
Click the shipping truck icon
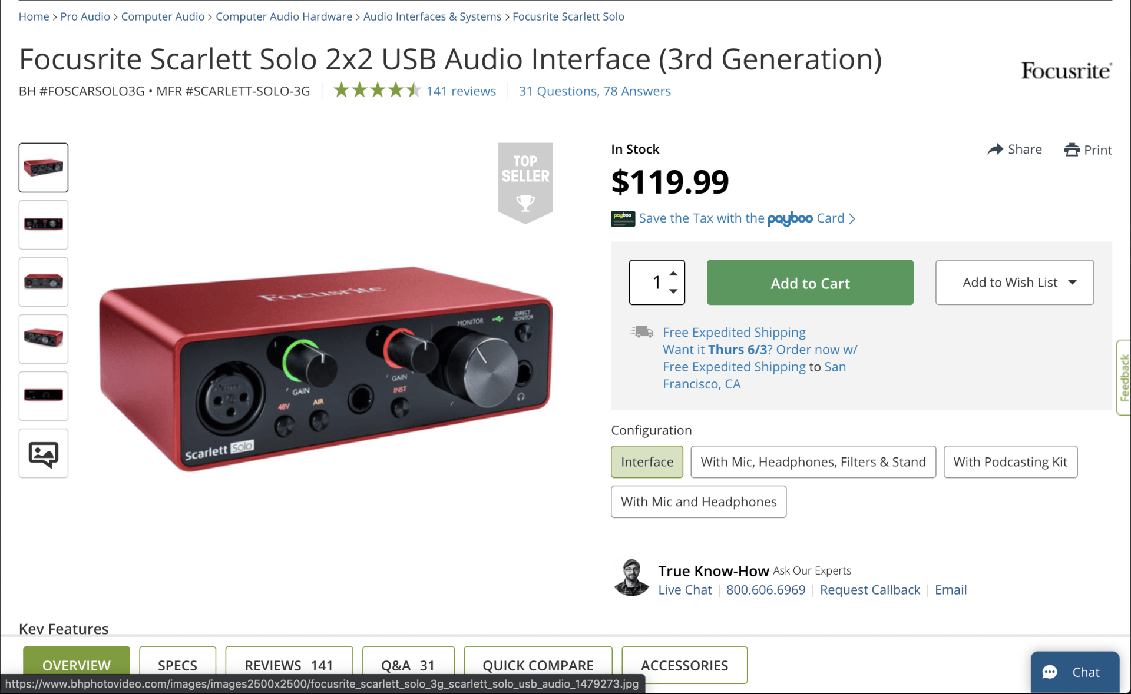(x=641, y=333)
